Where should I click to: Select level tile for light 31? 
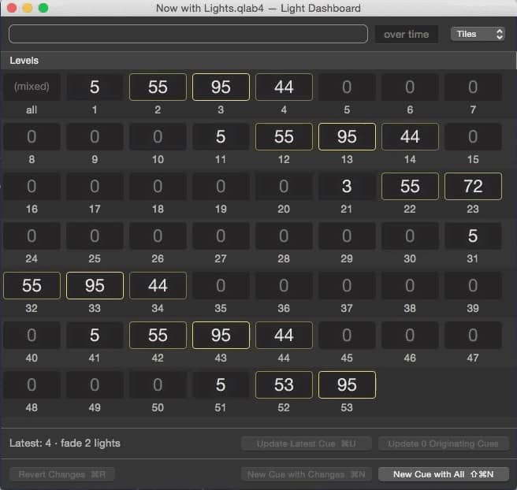coord(473,236)
